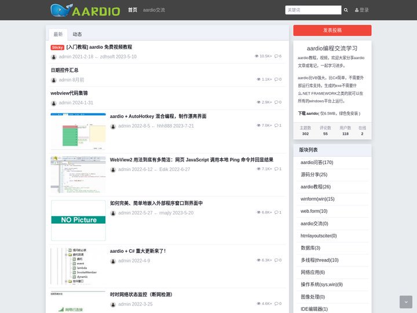This screenshot has width=417, height=313.
Task: Click views eye icon showing 4.6K+
Action: point(258,304)
